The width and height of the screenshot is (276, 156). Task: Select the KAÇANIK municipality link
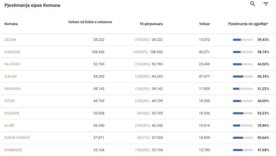[12, 113]
